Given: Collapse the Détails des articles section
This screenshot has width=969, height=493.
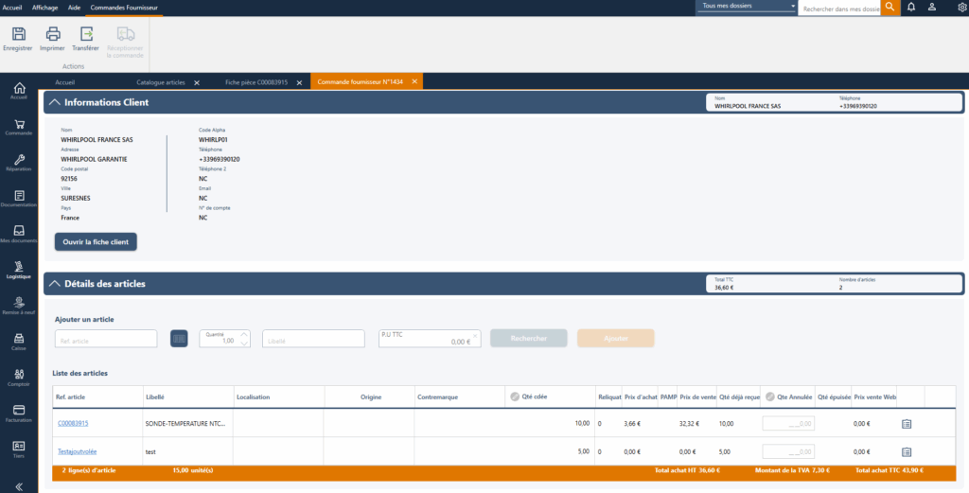Looking at the screenshot, I should tap(54, 284).
